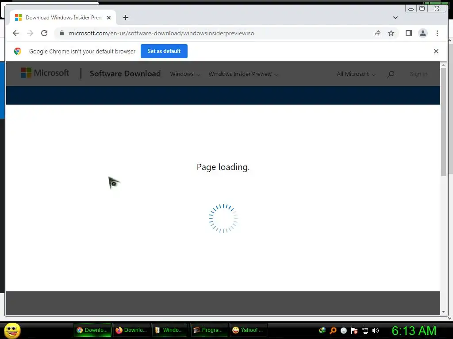Screen dimensions: 453x339
Task: Click the network connection tray icon
Action: click(365, 331)
